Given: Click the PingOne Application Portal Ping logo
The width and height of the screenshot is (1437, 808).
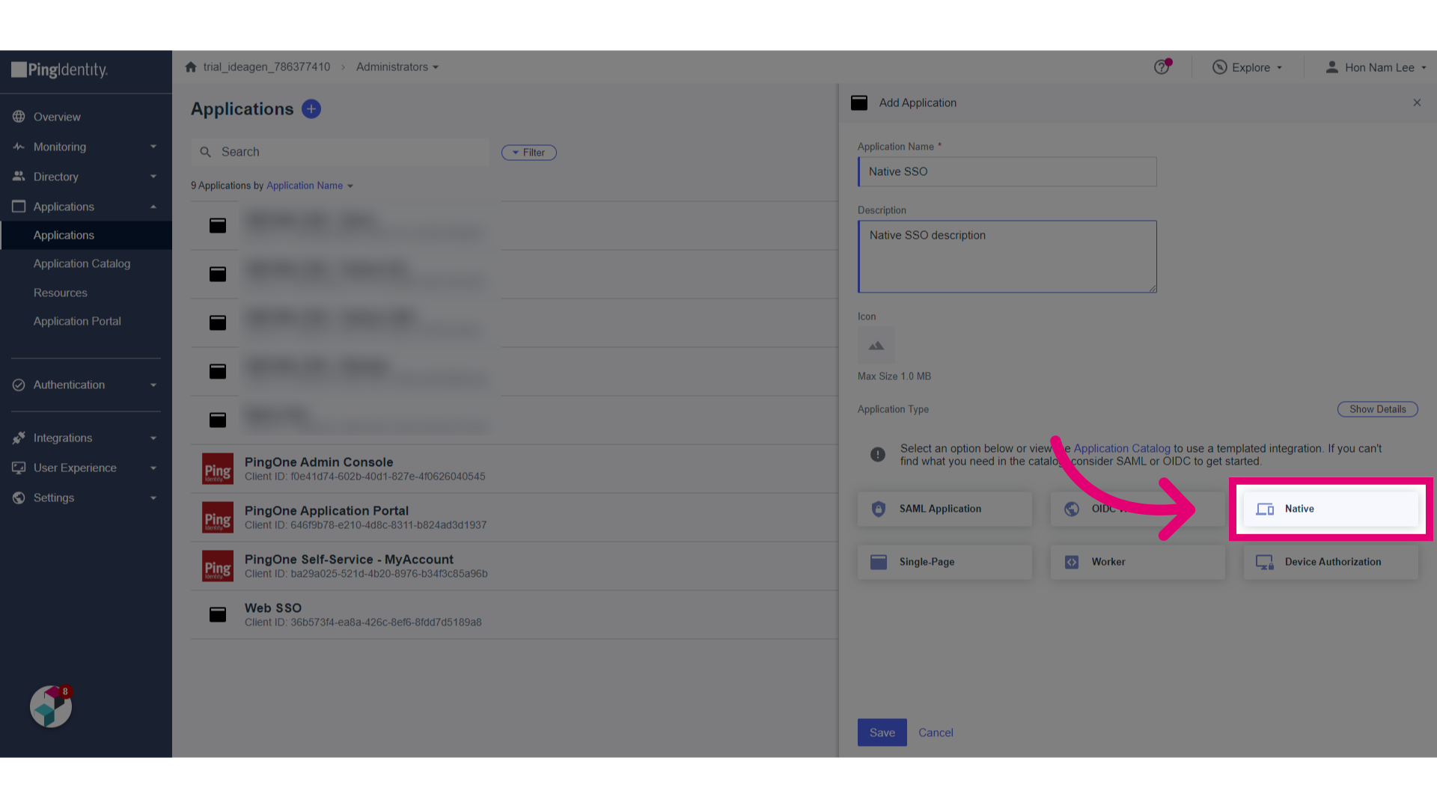Looking at the screenshot, I should (x=218, y=518).
